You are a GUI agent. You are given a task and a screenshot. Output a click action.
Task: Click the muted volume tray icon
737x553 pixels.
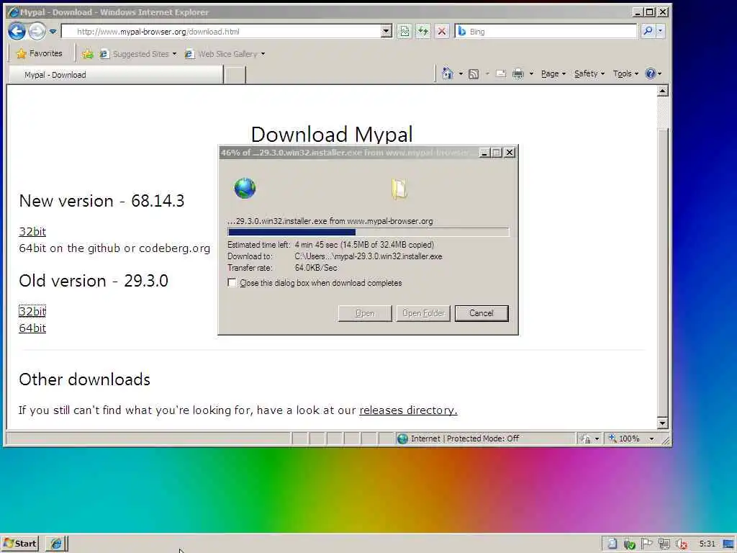[682, 544]
